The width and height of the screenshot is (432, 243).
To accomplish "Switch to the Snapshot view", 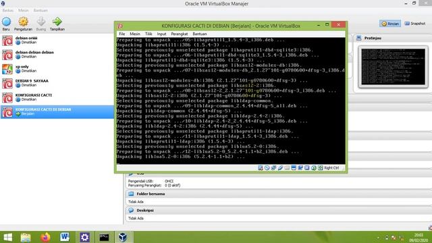I will (415, 24).
